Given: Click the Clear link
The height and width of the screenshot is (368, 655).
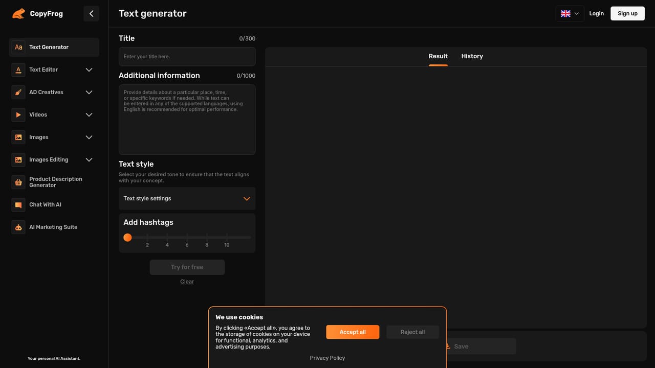Looking at the screenshot, I should tap(187, 282).
